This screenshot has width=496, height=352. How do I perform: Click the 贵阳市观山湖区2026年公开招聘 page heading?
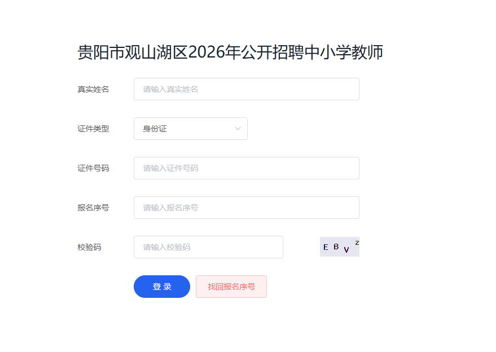coord(230,52)
